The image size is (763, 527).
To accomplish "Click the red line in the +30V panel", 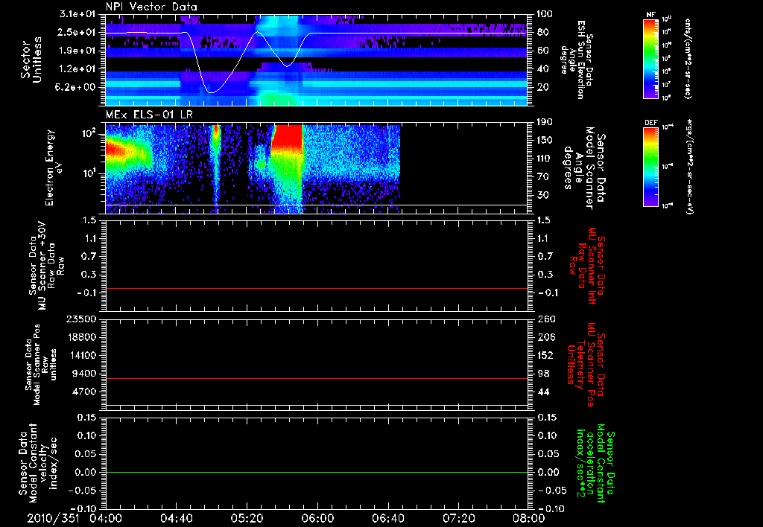I will [x=316, y=288].
